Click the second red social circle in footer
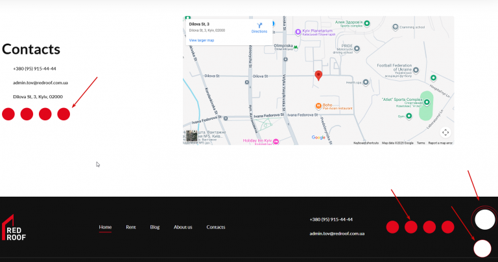The width and height of the screenshot is (498, 262). (x=411, y=227)
